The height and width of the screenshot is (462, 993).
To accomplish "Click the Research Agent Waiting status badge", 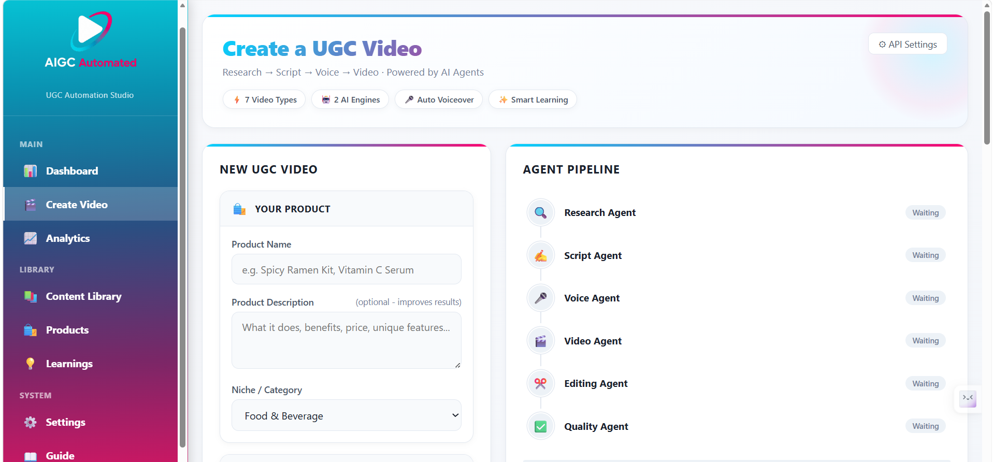I will tap(926, 212).
